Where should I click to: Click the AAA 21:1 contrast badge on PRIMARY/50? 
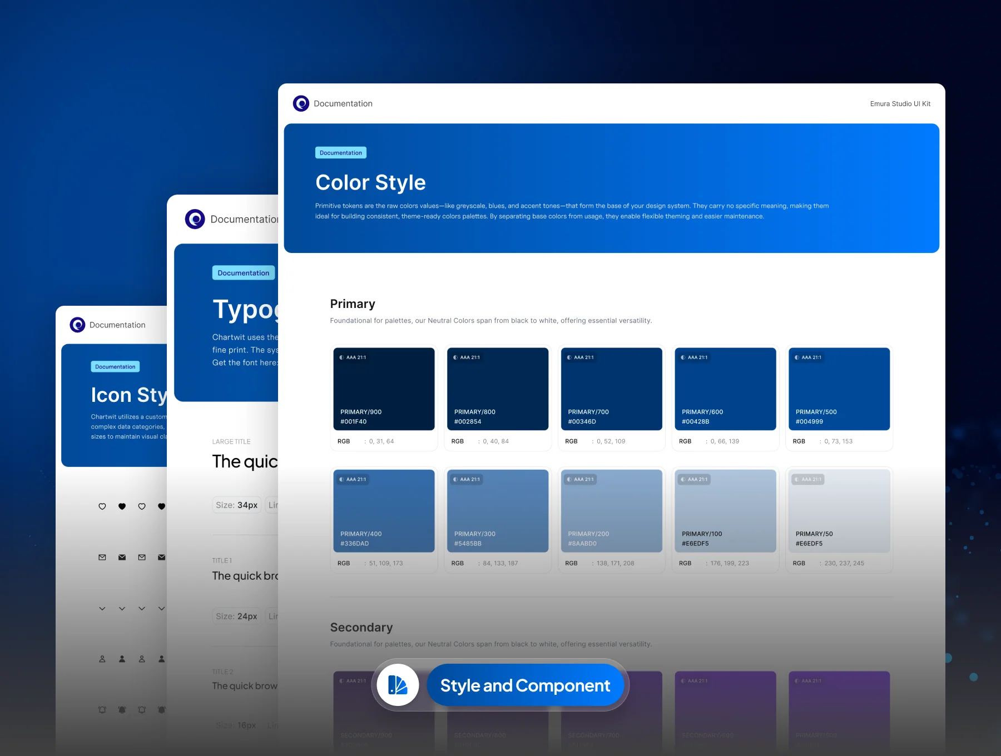(x=808, y=479)
